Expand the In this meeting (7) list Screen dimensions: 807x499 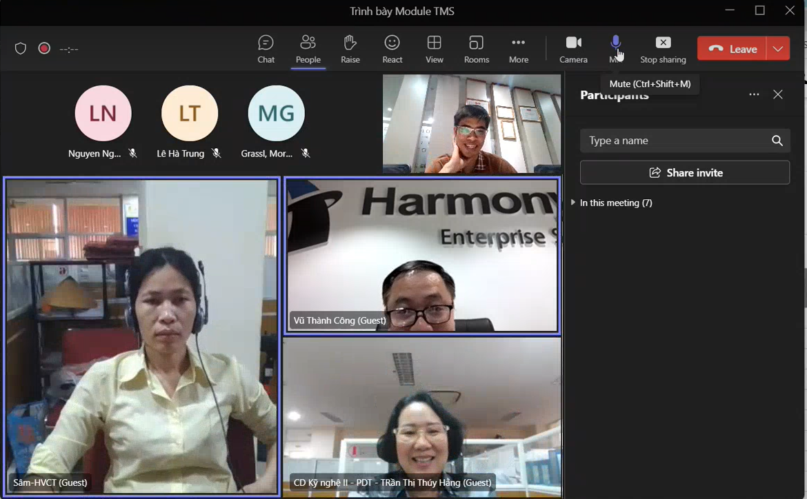pyautogui.click(x=573, y=203)
